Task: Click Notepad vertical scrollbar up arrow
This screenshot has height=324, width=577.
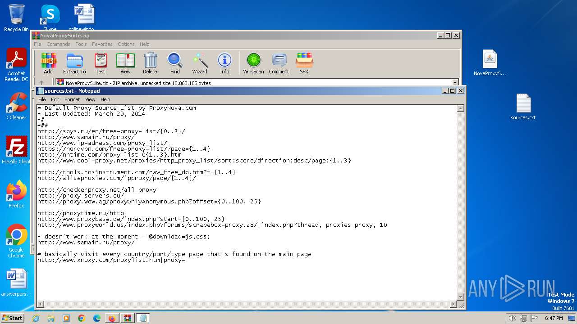Action: pyautogui.click(x=461, y=108)
